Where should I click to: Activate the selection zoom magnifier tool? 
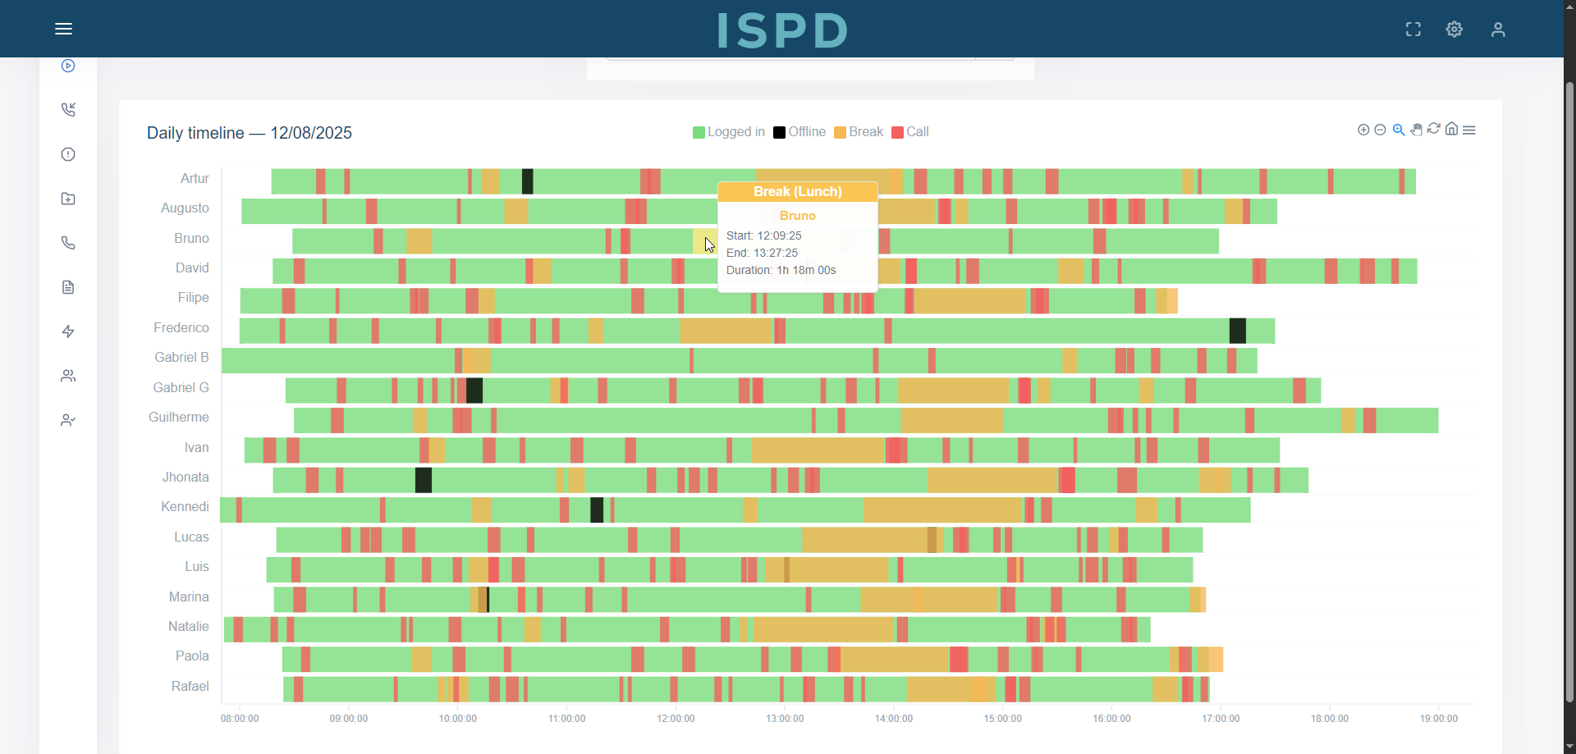coord(1398,130)
